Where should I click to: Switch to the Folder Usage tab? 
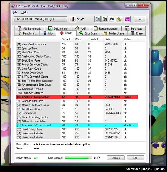click(x=114, y=33)
